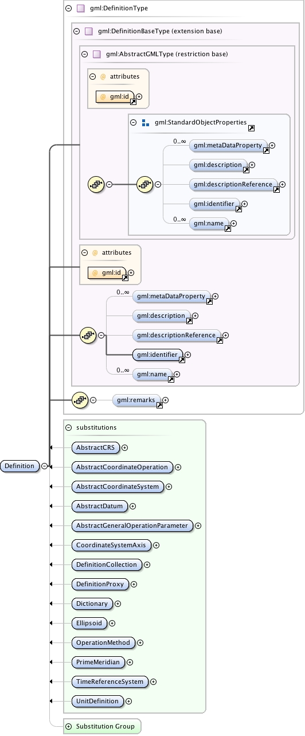Expand CoordinateSystemAxis plus icon
Screen dimensions: 305x736
point(156,545)
